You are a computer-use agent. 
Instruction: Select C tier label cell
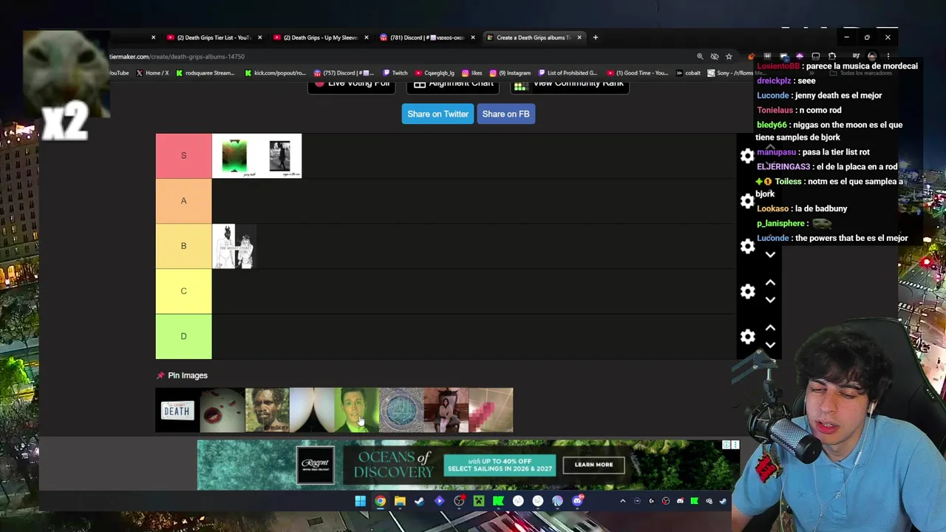point(183,291)
